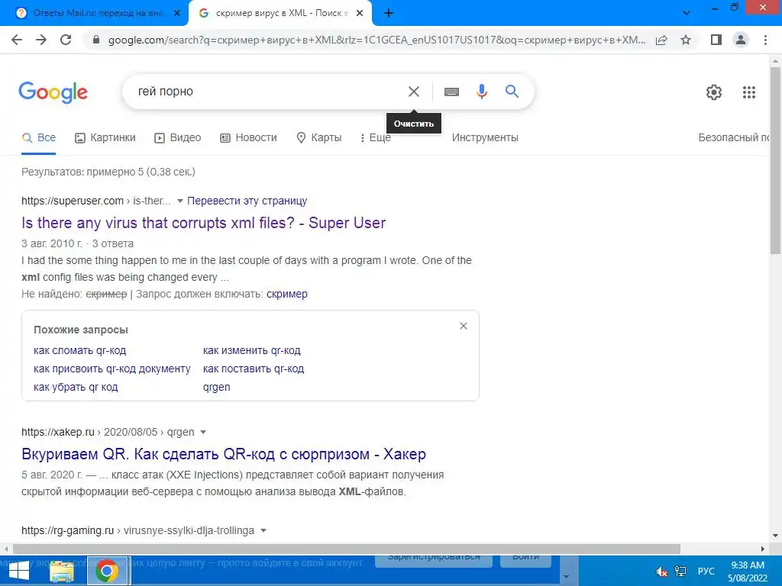The height and width of the screenshot is (586, 782).
Task: Click the horizontal scrollbar thumb
Action: pyautogui.click(x=347, y=549)
